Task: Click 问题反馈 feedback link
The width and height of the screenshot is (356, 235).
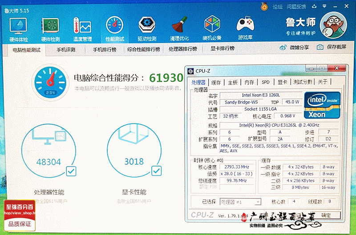Action: tap(296, 7)
